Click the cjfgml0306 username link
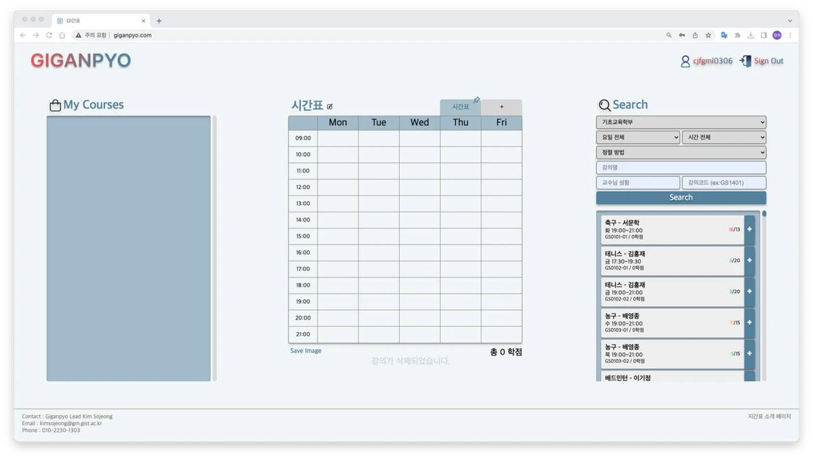This screenshot has width=813, height=459. point(712,61)
